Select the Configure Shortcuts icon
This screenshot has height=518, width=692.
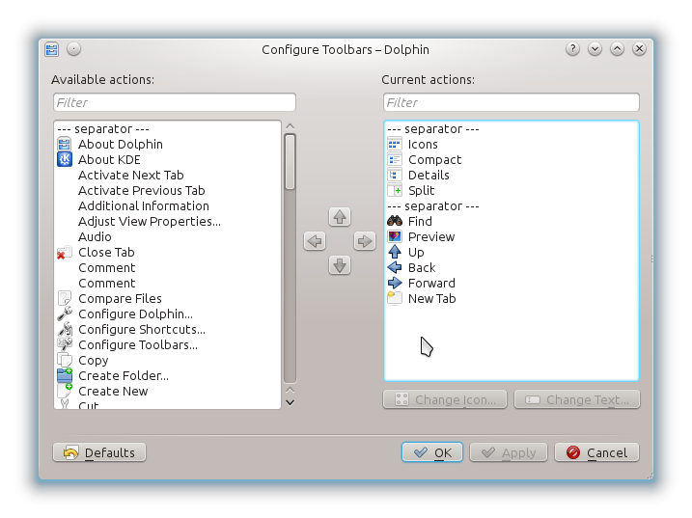coord(65,329)
